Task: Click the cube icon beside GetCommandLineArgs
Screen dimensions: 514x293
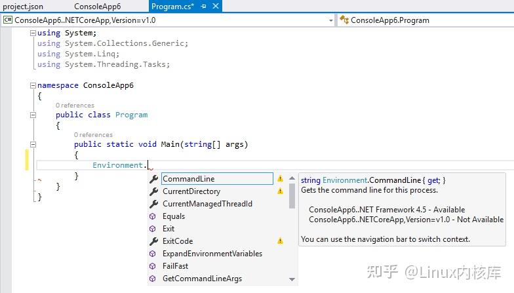Action: [152, 279]
